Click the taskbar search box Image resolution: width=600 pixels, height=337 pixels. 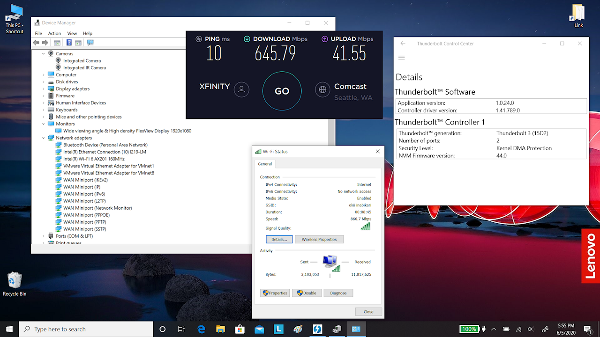tap(86, 329)
